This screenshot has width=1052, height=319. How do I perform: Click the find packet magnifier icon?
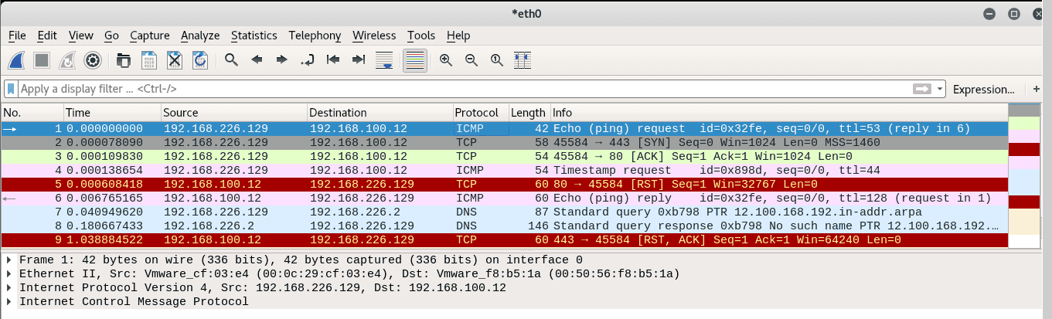[x=231, y=60]
